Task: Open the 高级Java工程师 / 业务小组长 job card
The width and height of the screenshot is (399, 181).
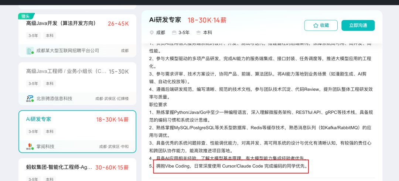Action: [x=77, y=84]
